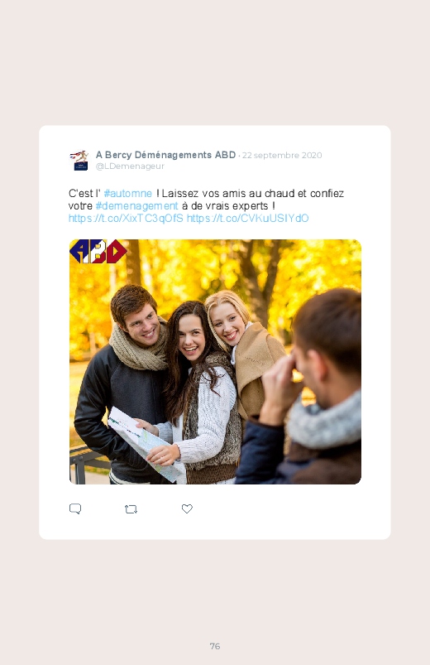
Task: Open the A Bercy Déménagements profile avatar
Action: tap(79, 161)
